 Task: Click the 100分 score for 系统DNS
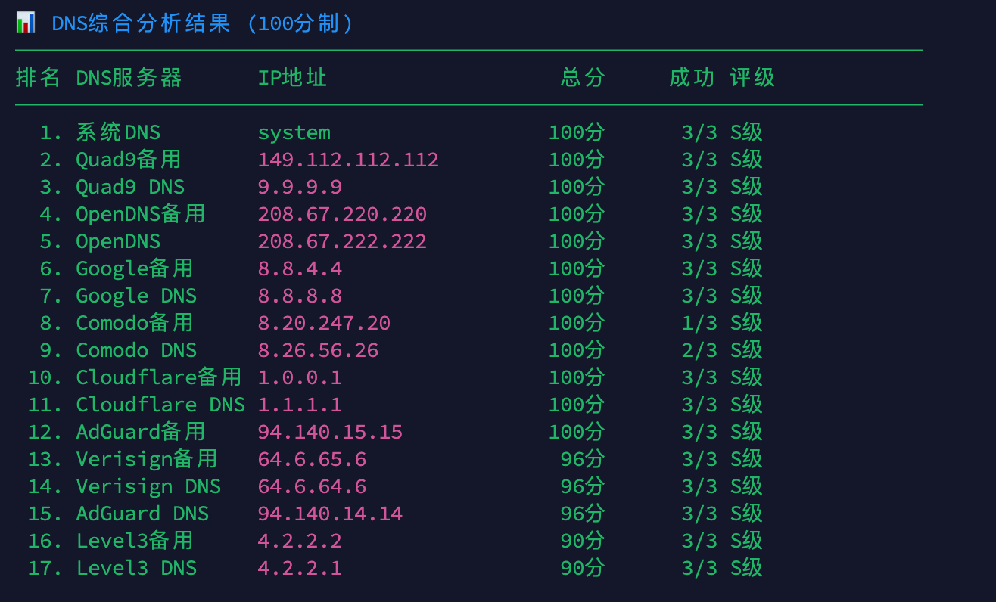pyautogui.click(x=577, y=132)
